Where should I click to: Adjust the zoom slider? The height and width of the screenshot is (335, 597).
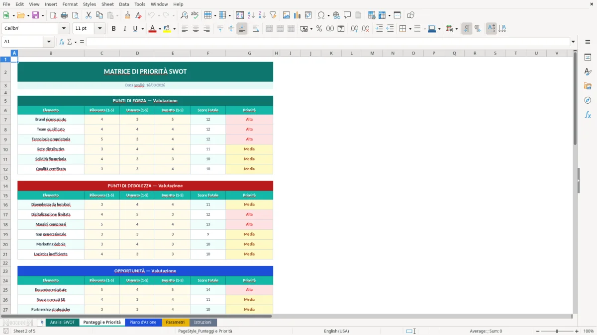tap(557, 331)
